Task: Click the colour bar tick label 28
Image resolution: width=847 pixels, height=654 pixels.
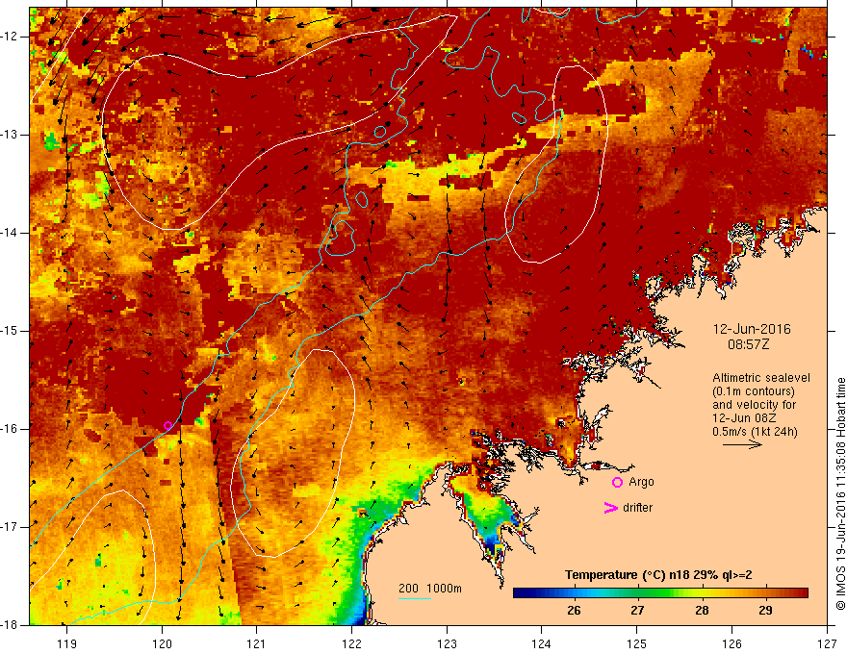Action: 701,611
